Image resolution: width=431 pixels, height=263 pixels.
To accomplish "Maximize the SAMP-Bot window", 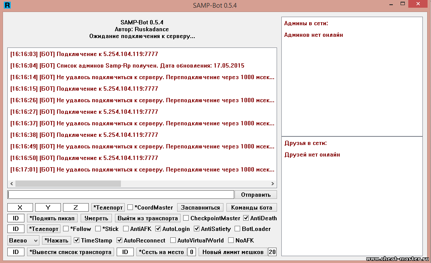I will [403, 4].
